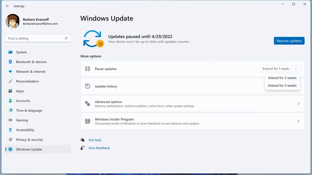Open Bluetooth & devices label

pos(31,62)
